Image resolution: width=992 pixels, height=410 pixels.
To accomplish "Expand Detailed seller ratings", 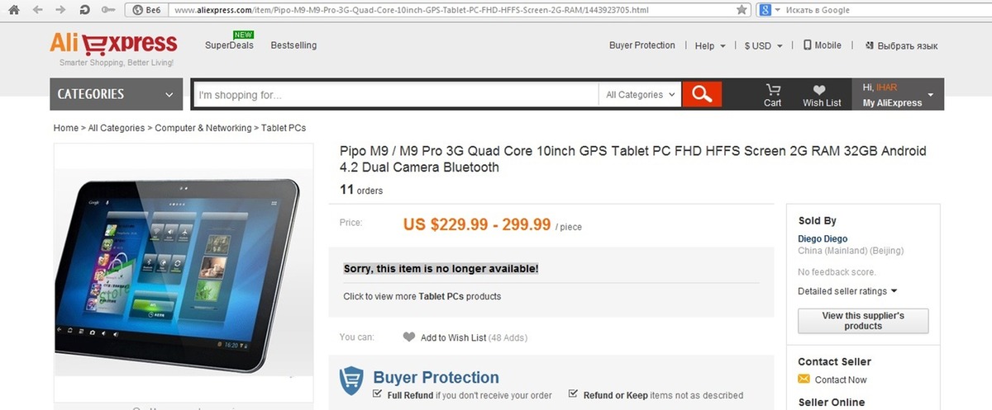I will tap(847, 291).
